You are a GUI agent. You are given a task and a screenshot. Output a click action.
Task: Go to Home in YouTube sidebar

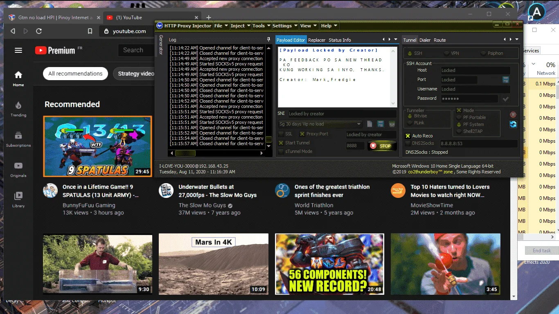(18, 78)
